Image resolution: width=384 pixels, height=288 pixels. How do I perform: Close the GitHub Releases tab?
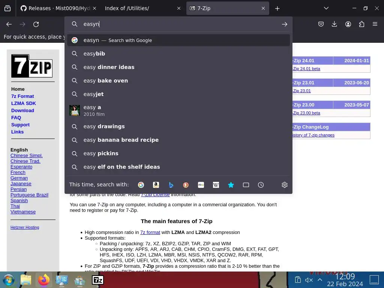click(94, 8)
